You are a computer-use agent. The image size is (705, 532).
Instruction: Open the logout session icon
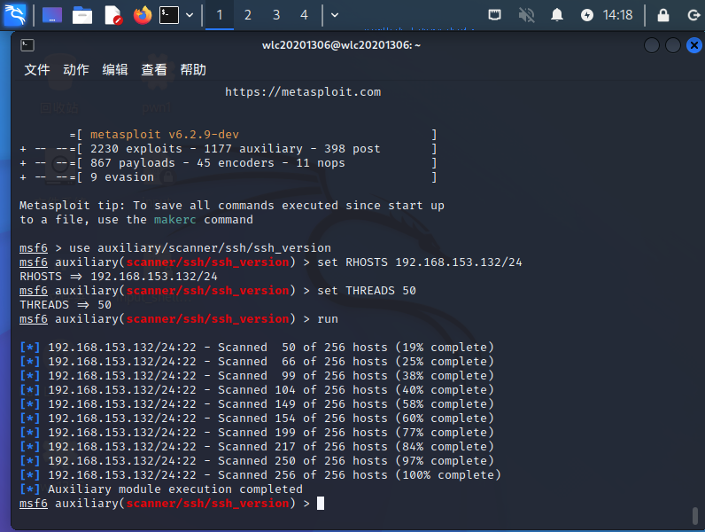pos(693,15)
